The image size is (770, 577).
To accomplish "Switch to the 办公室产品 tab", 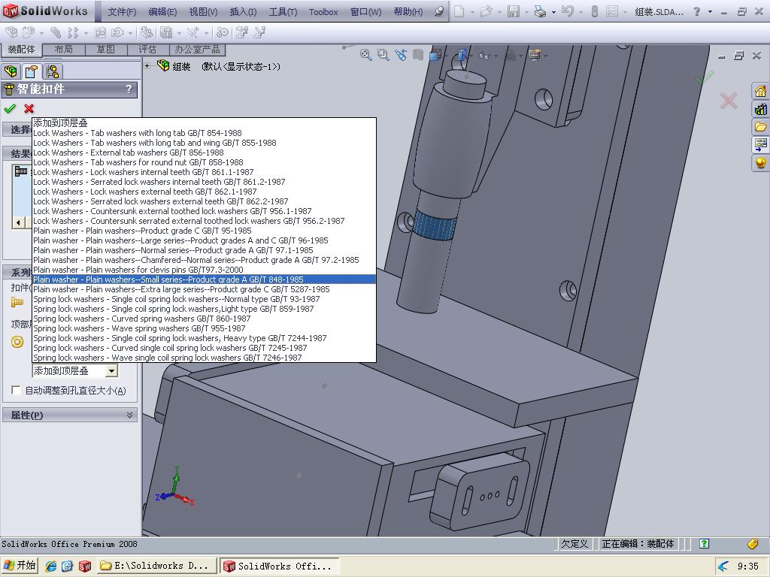I will click(x=197, y=50).
